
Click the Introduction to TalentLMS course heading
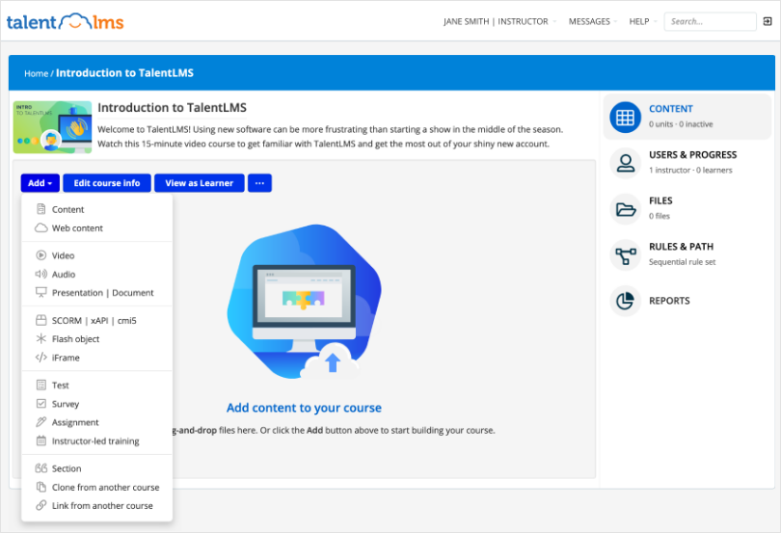[x=172, y=108]
